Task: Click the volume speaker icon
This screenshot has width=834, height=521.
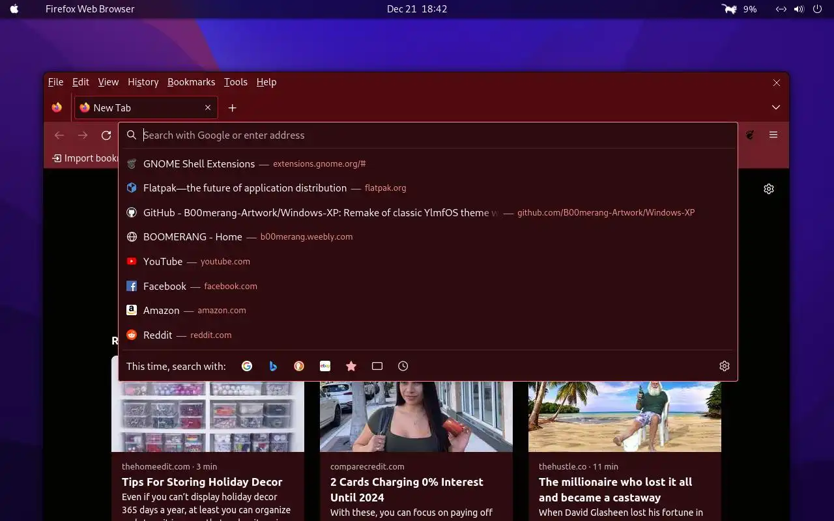Action: 799,9
